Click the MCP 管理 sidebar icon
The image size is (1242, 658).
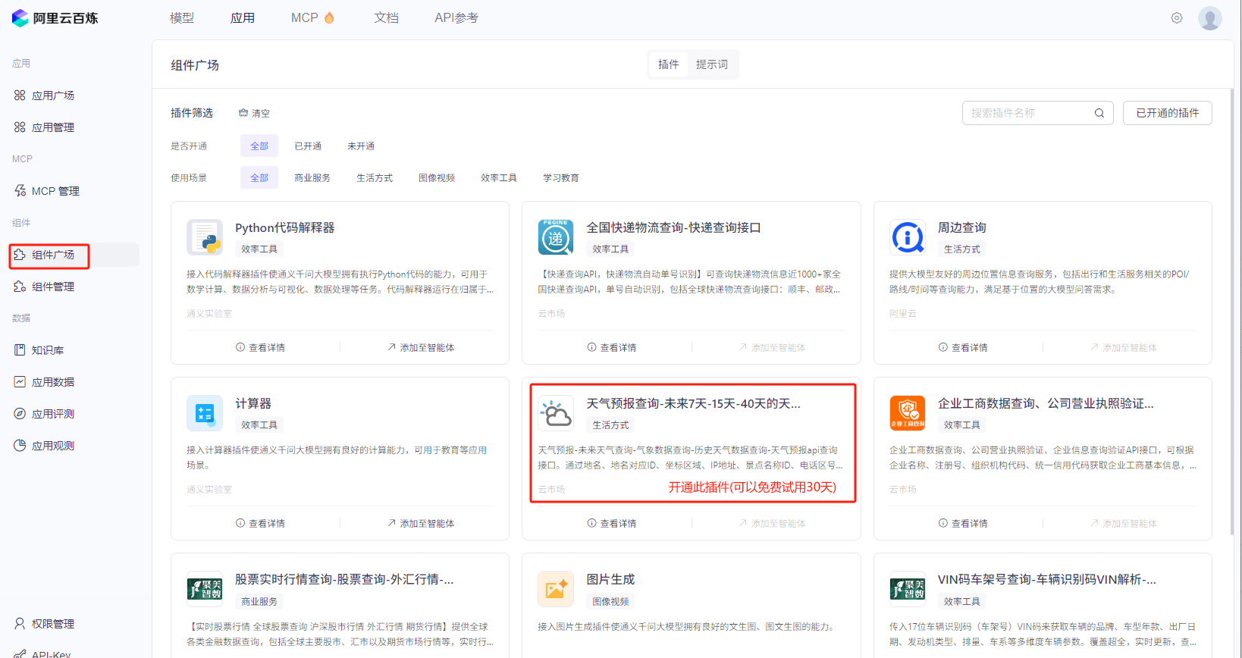[x=20, y=191]
